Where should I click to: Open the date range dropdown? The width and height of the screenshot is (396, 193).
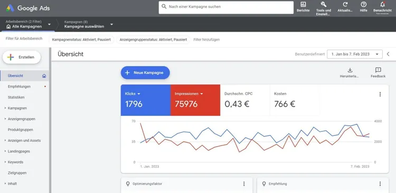355,54
